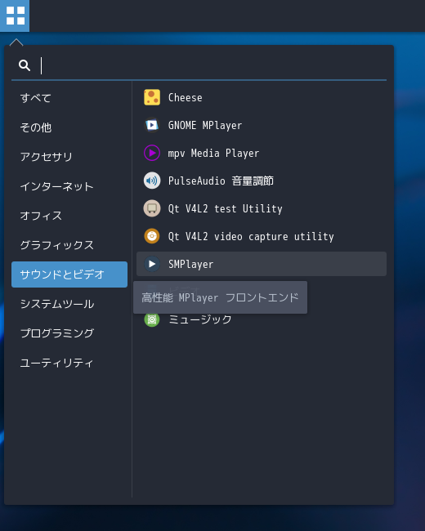Choose the オフィス category
Screen dimensions: 425x531
(69, 216)
